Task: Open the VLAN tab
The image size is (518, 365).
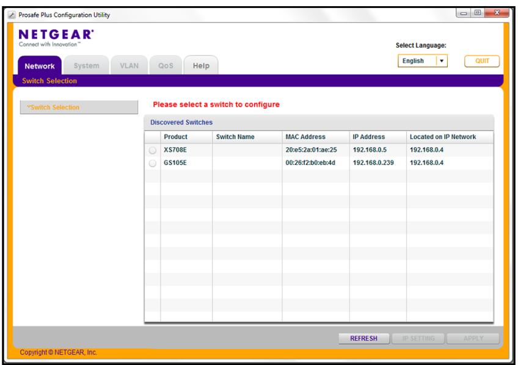Action: (129, 66)
